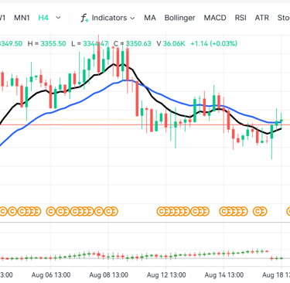Image resolution: width=290 pixels, height=283 pixels.
Task: Click the red horizontal price line
Action: [145, 125]
